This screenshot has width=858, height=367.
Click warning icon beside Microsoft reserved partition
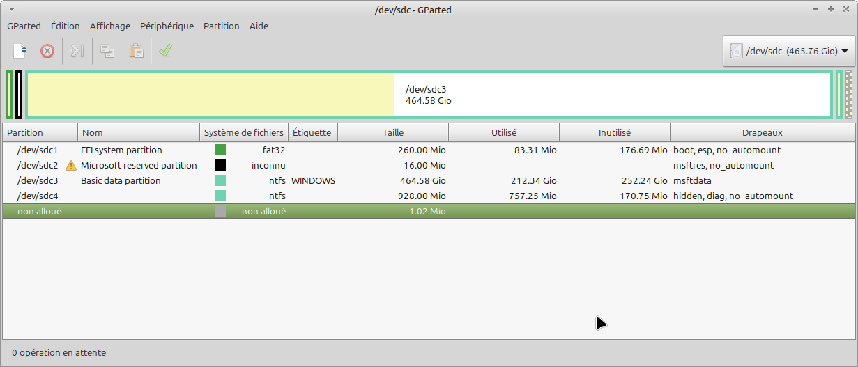point(71,166)
